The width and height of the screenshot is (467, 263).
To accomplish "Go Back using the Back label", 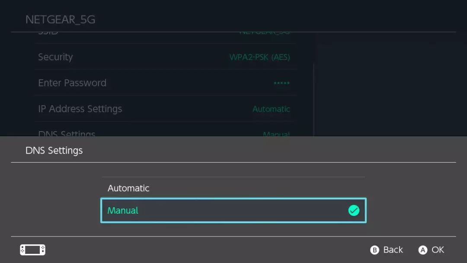I will (x=393, y=250).
